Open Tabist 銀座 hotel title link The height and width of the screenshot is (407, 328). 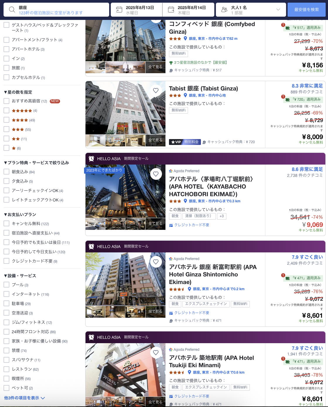pos(204,88)
